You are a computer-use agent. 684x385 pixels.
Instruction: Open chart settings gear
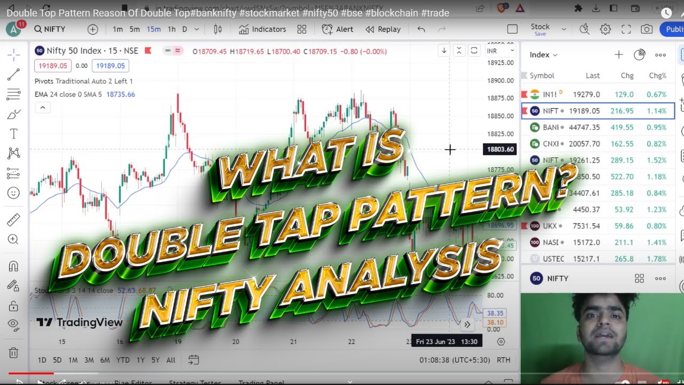pos(605,29)
